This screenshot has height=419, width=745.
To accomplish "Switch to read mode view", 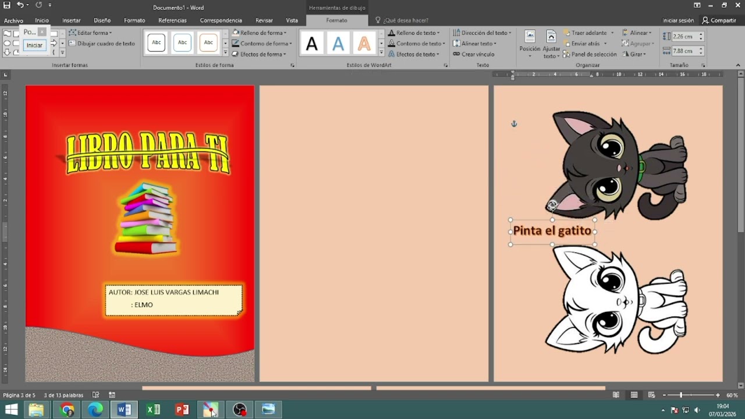I will [616, 395].
